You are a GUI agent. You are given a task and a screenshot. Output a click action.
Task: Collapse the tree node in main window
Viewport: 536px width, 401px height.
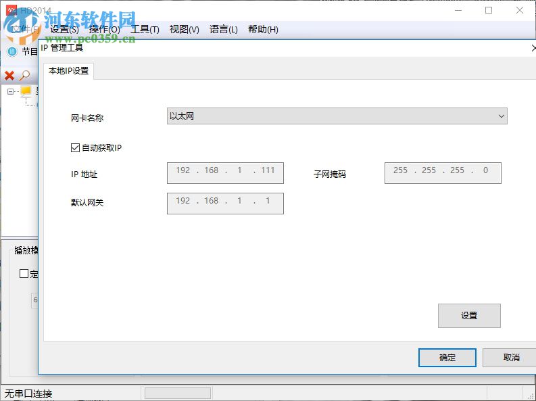pos(10,91)
